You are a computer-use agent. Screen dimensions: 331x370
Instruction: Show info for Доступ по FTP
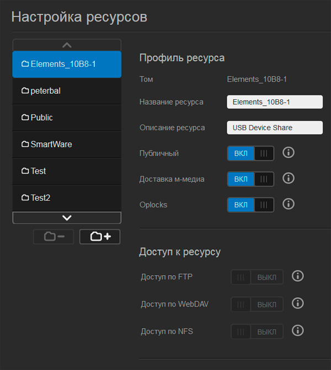[x=297, y=276]
